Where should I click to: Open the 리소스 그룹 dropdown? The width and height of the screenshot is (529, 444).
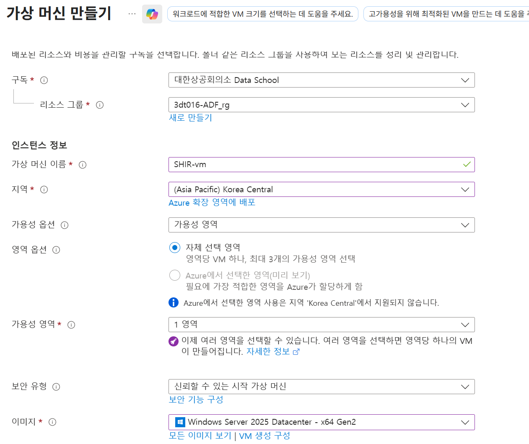pyautogui.click(x=322, y=105)
